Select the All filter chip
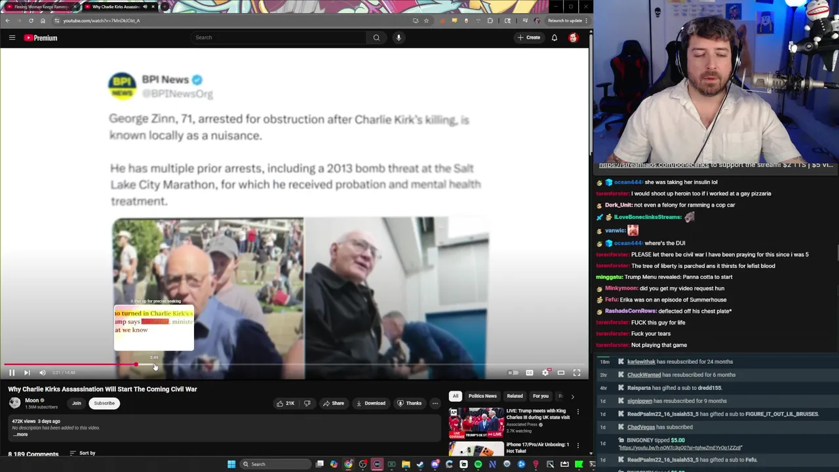Screen dimensions: 839x472 455,396
